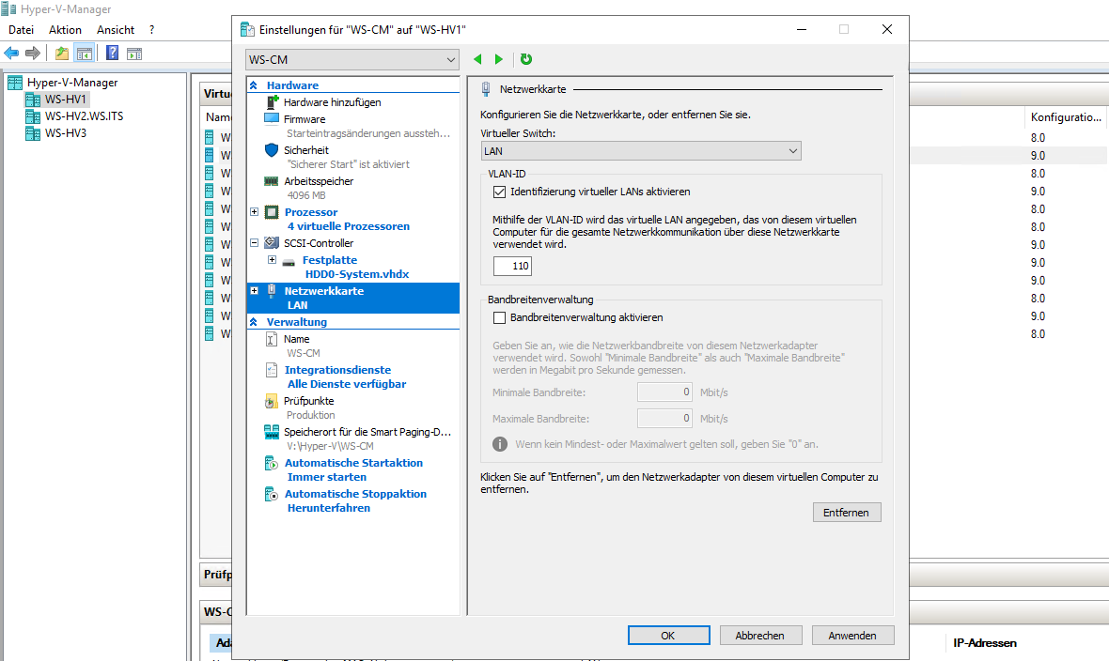Enable Bandbreitenverwaltung aktivieren checkbox
The image size is (1109, 661).
coord(499,317)
